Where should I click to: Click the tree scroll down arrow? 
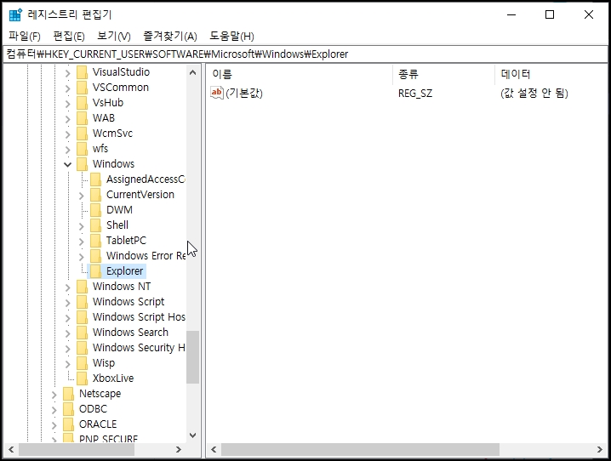click(192, 435)
